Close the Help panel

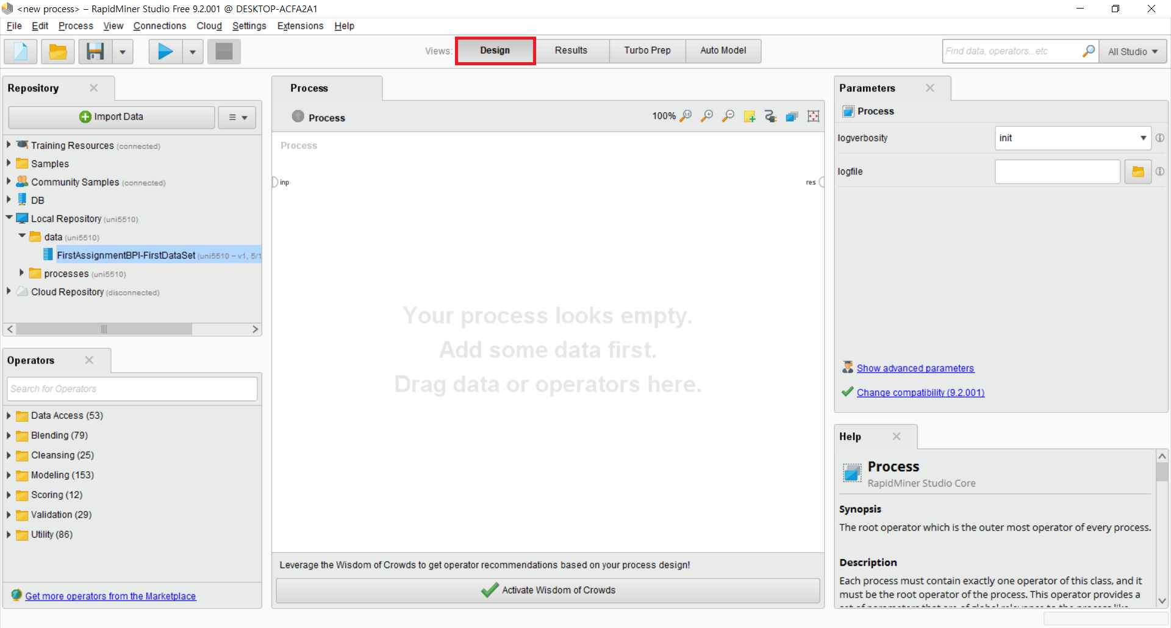pyautogui.click(x=897, y=437)
